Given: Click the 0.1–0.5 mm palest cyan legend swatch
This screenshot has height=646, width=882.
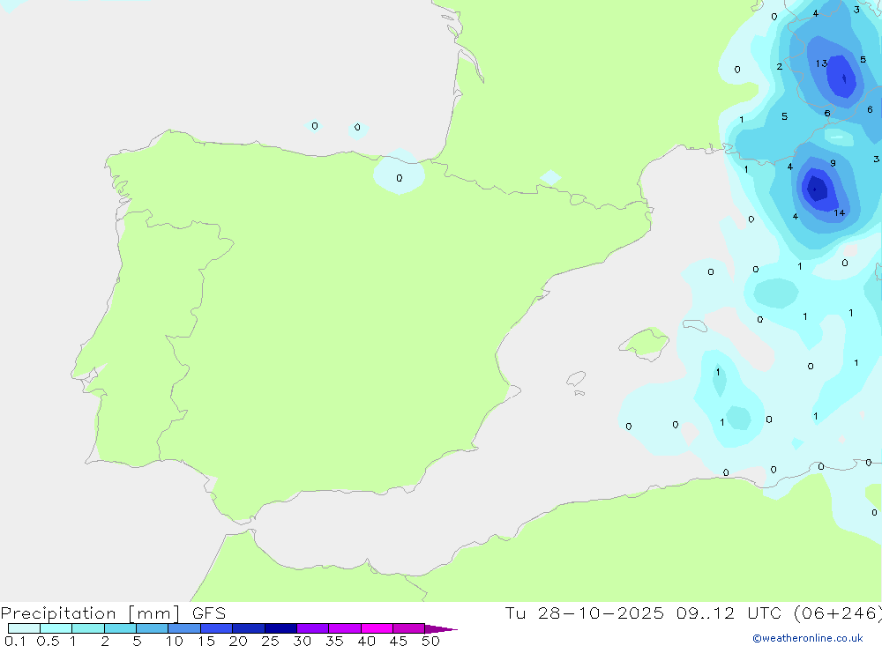Looking at the screenshot, I should 24,628.
